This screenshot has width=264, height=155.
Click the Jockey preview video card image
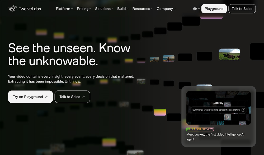(219, 108)
